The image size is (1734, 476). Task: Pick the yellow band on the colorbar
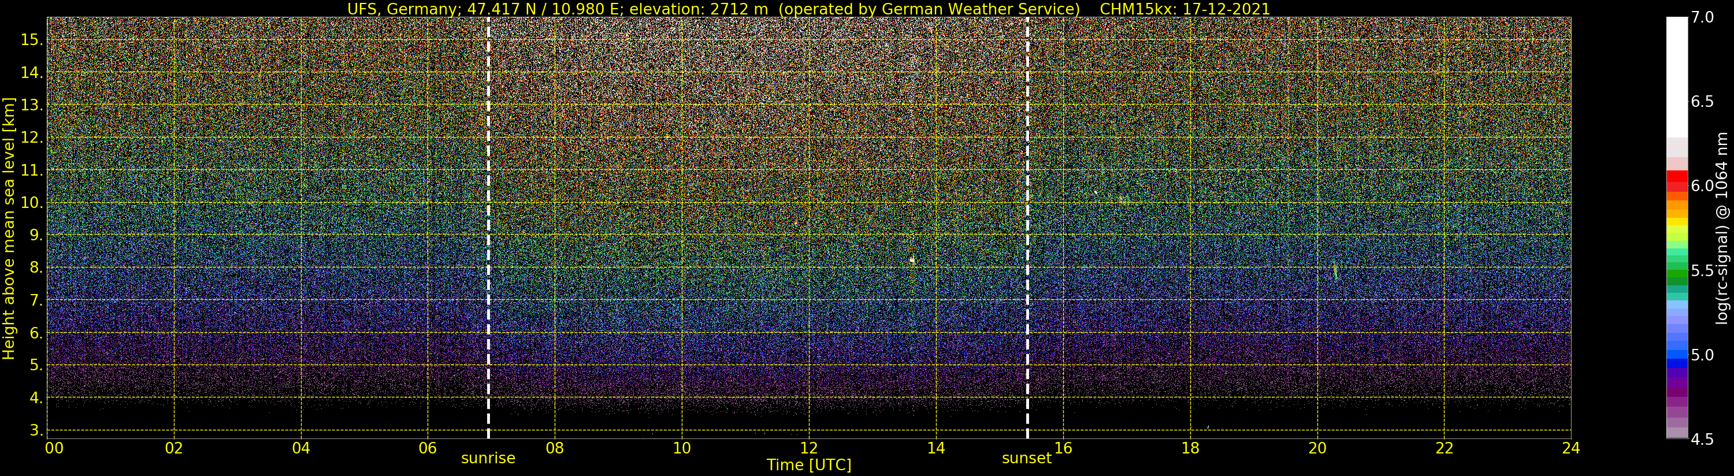(1677, 221)
